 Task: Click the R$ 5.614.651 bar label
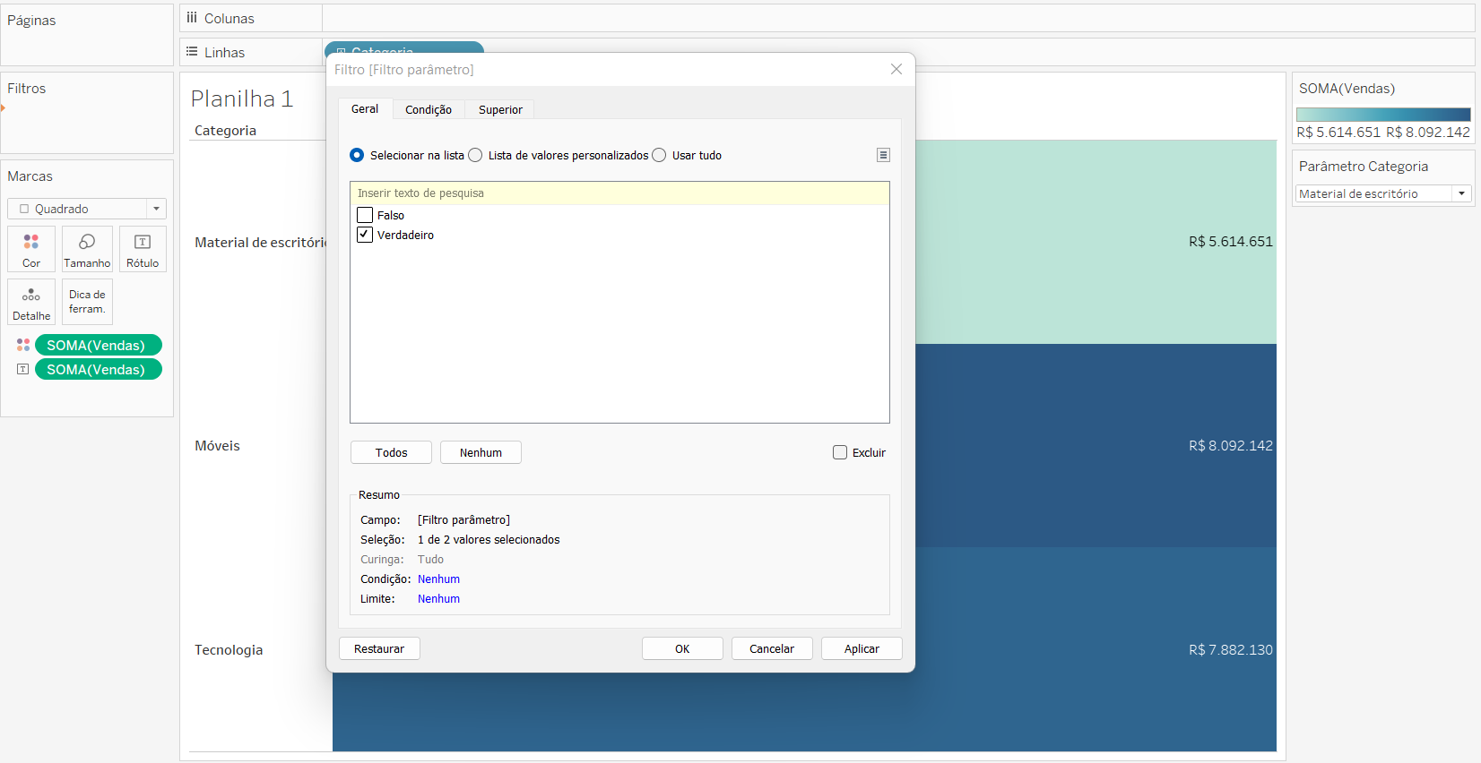click(1230, 241)
